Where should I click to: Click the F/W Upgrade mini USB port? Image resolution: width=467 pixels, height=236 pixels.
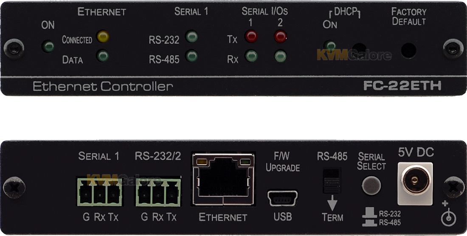(x=282, y=198)
